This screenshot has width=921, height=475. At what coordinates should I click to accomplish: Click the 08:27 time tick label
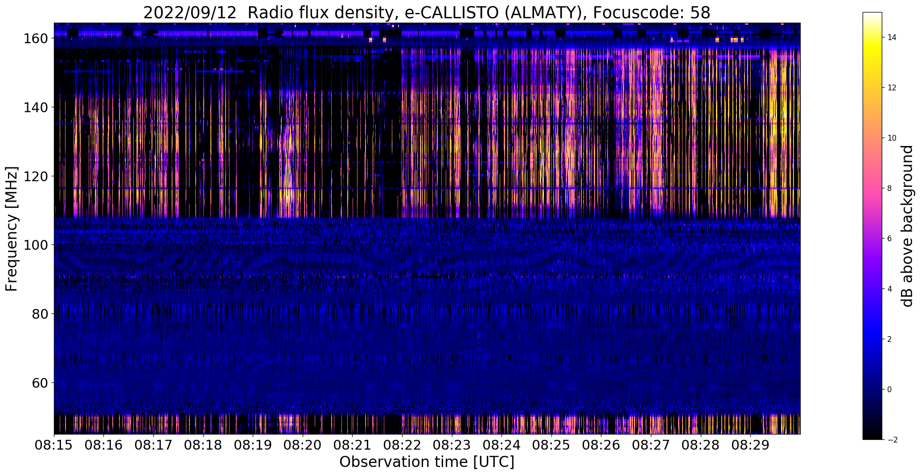click(651, 445)
